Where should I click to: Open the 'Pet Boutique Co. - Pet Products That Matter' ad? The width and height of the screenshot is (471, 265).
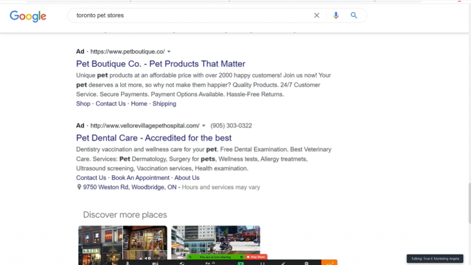(161, 64)
